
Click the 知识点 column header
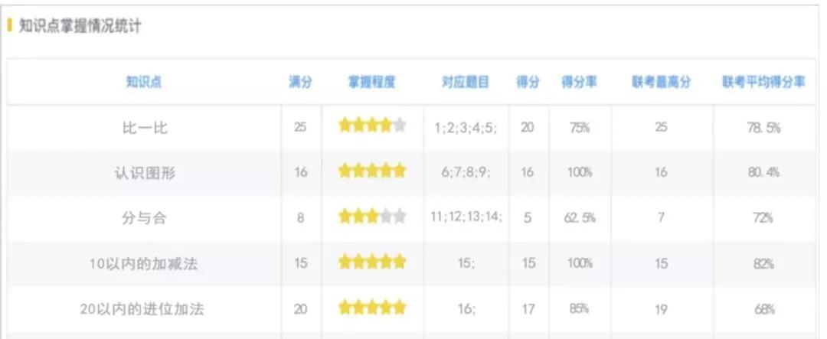[x=144, y=82]
